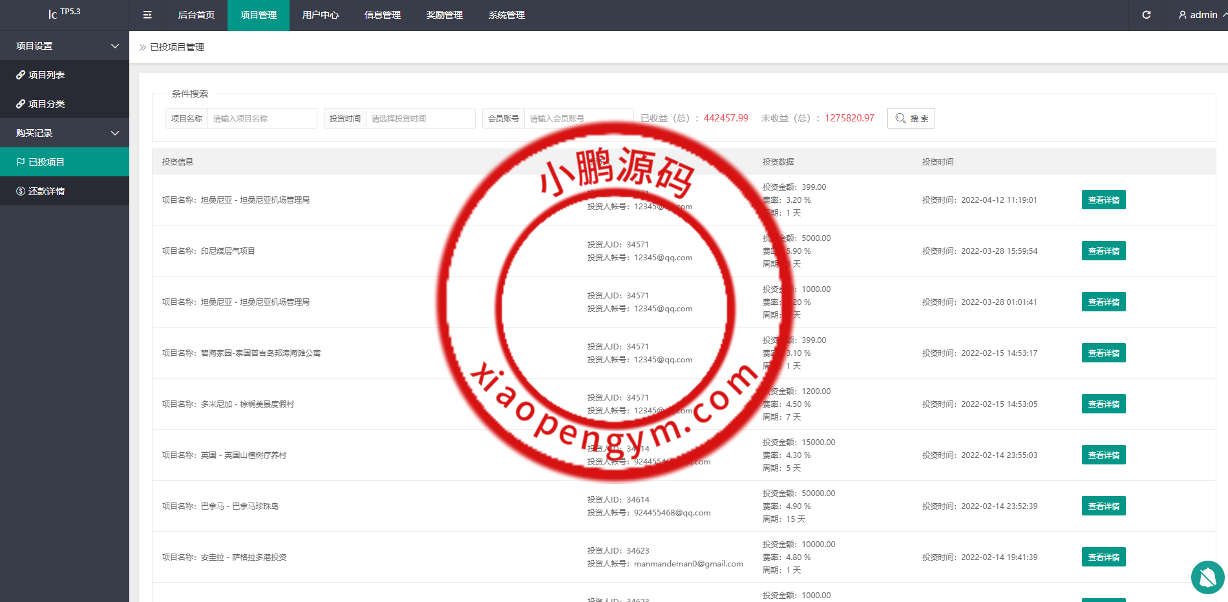This screenshot has width=1228, height=602.
Task: Click the admin user profile icon
Action: coord(1182,15)
